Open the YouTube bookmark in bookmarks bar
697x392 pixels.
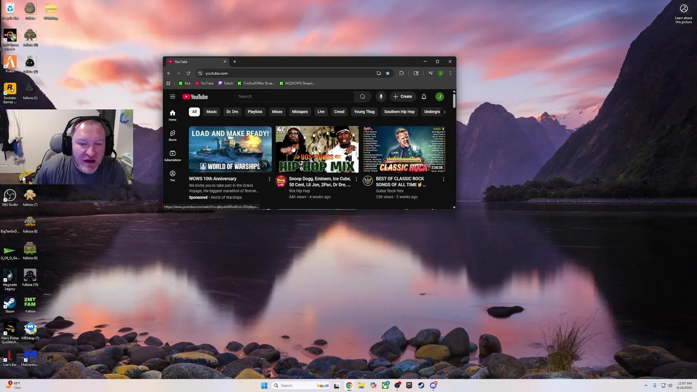tap(204, 83)
